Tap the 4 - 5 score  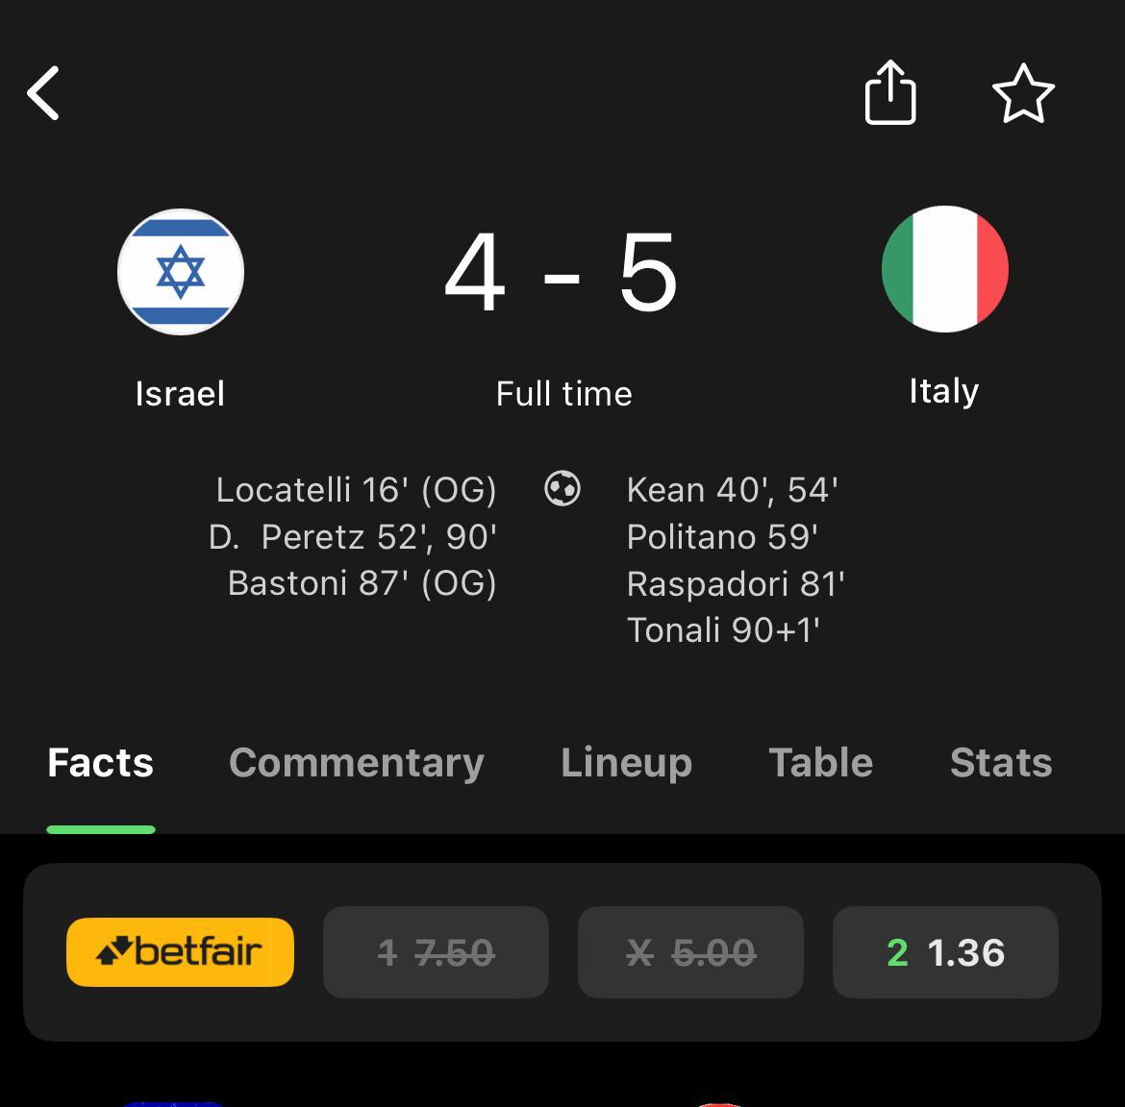point(562,273)
